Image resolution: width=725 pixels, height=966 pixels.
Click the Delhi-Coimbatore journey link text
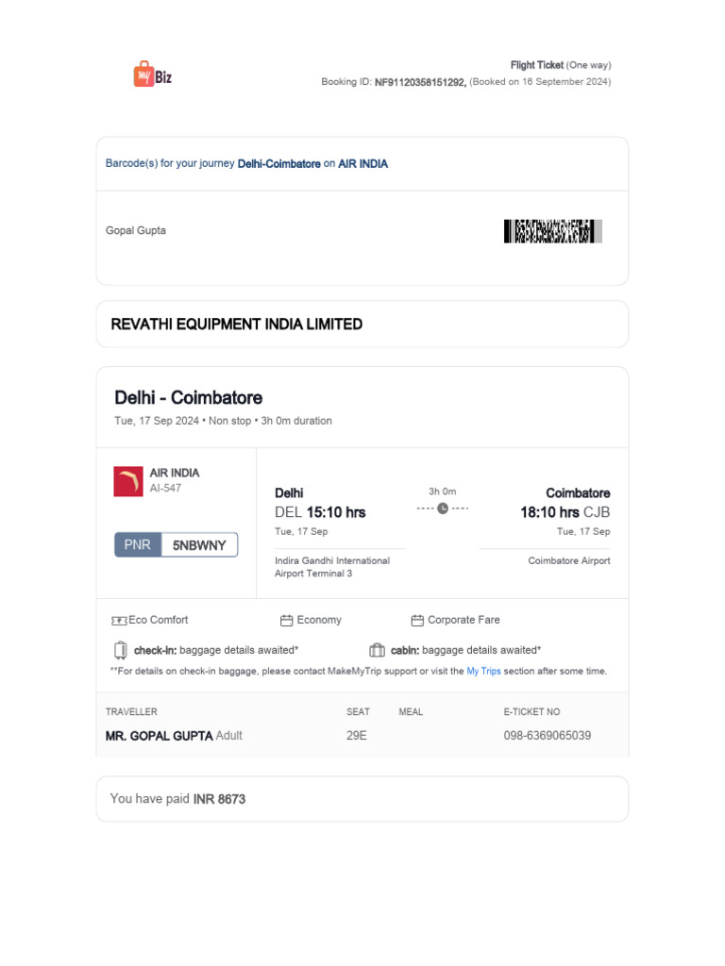coord(279,164)
